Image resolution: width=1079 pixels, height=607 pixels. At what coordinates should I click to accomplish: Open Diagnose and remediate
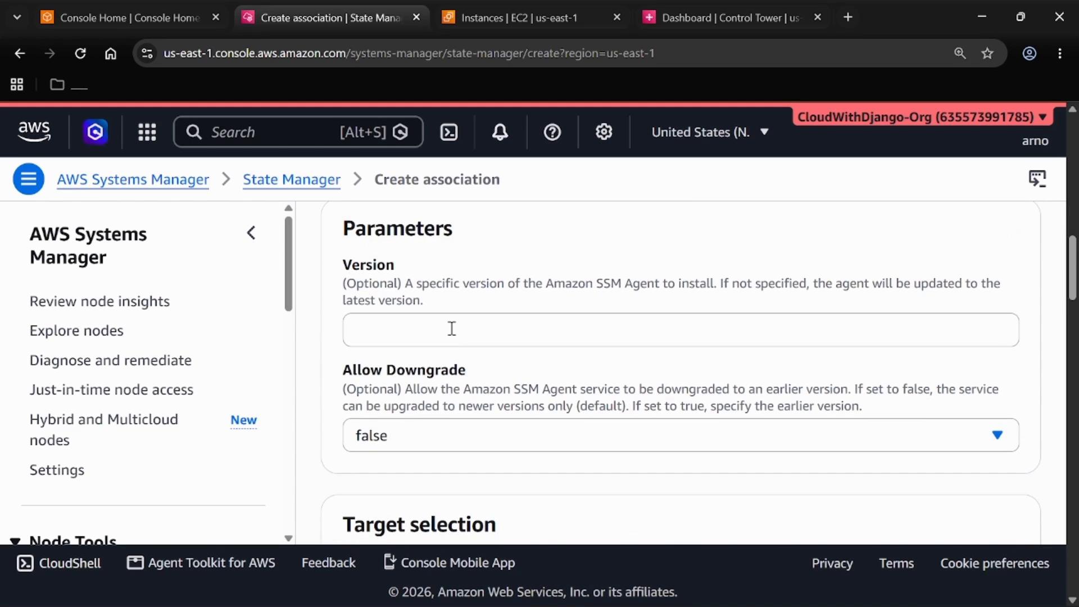(x=110, y=360)
